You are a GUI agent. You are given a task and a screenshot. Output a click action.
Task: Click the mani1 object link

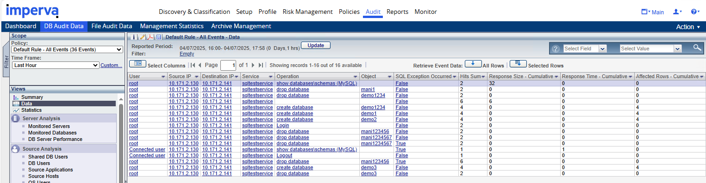368,90
